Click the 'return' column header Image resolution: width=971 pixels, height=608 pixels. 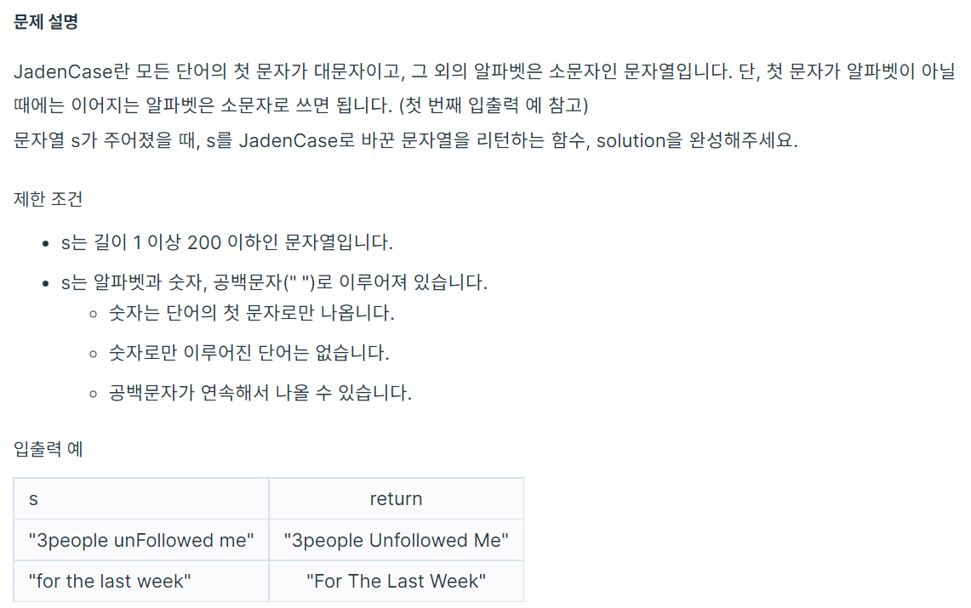click(397, 498)
